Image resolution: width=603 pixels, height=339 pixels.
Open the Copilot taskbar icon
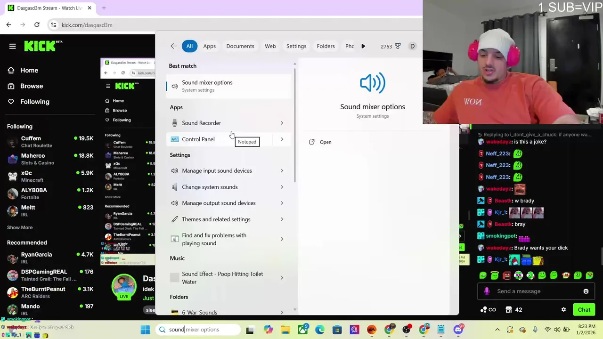[268, 330]
